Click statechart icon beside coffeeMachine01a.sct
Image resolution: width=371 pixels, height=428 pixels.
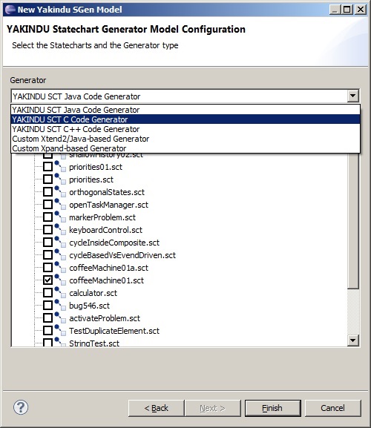click(x=60, y=267)
